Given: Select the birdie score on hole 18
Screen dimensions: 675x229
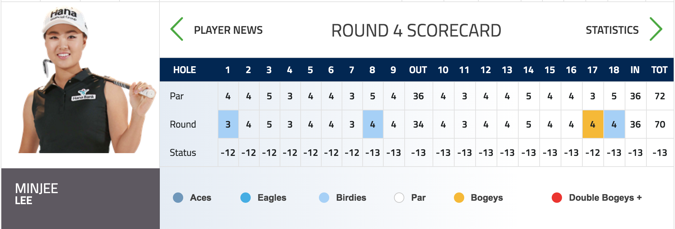Looking at the screenshot, I should tap(614, 124).
